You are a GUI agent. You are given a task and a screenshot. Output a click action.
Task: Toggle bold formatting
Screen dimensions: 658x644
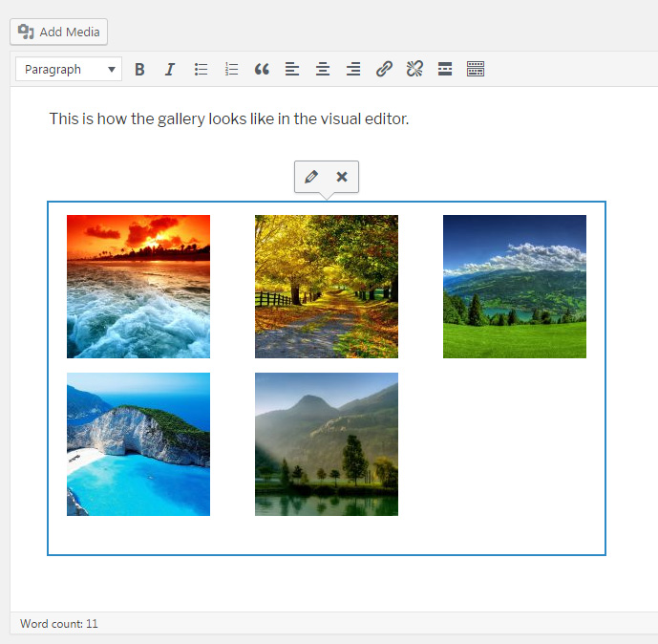(139, 69)
